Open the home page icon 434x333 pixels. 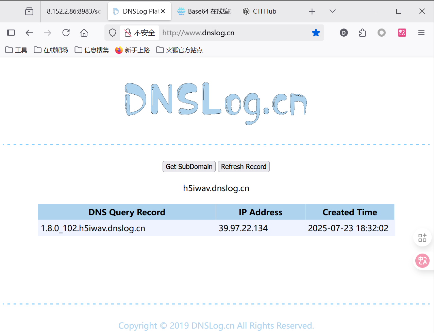pos(84,33)
